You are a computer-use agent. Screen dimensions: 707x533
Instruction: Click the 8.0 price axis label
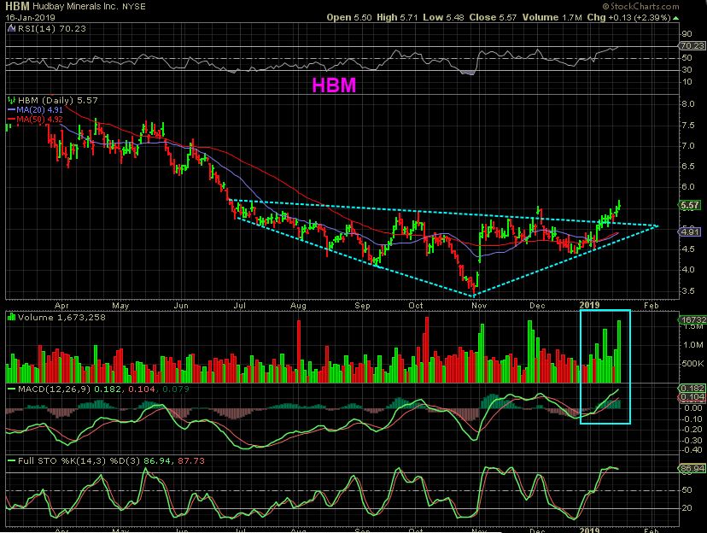(x=688, y=103)
